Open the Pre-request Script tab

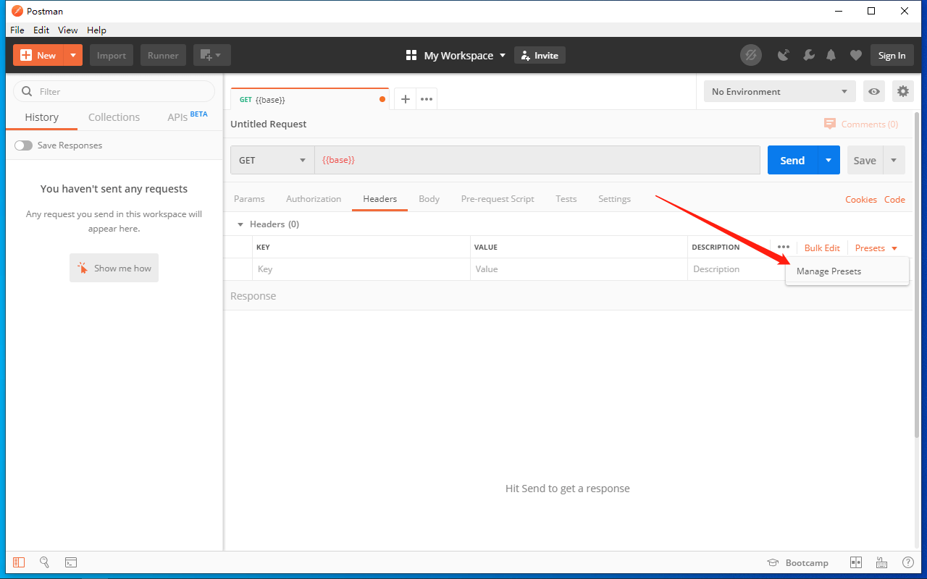[498, 199]
